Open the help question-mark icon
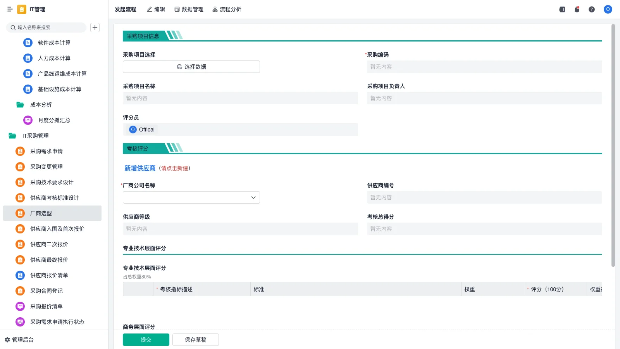The image size is (620, 349). click(592, 9)
